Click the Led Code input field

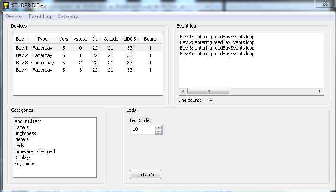click(142, 129)
